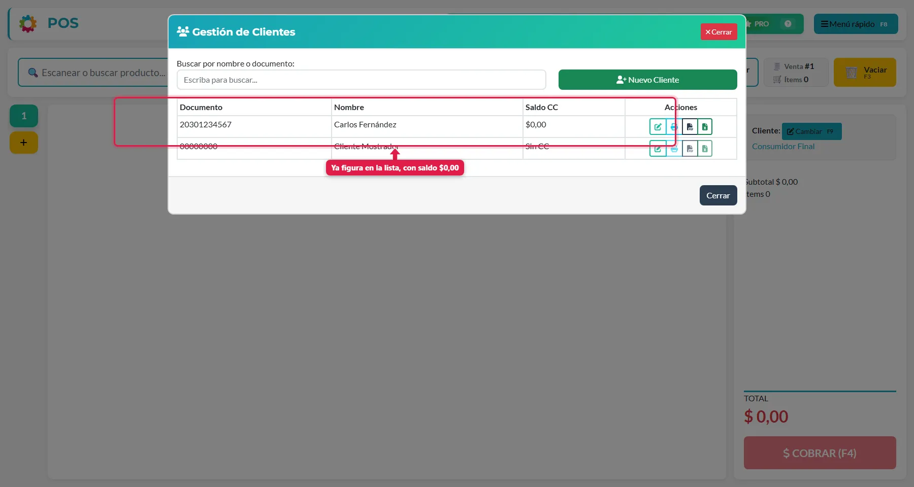Screen dimensions: 914x487
Task: Click the COBRAR (F4) button
Action: coord(820,453)
